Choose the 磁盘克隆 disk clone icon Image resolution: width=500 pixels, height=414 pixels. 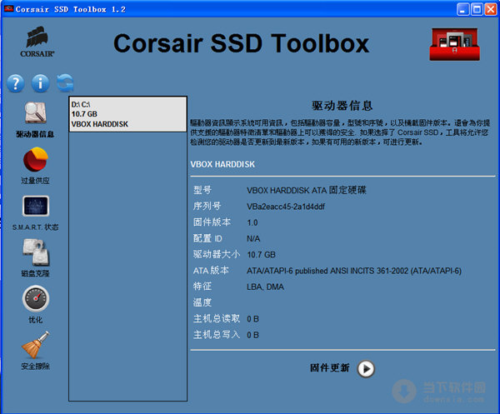coord(36,251)
